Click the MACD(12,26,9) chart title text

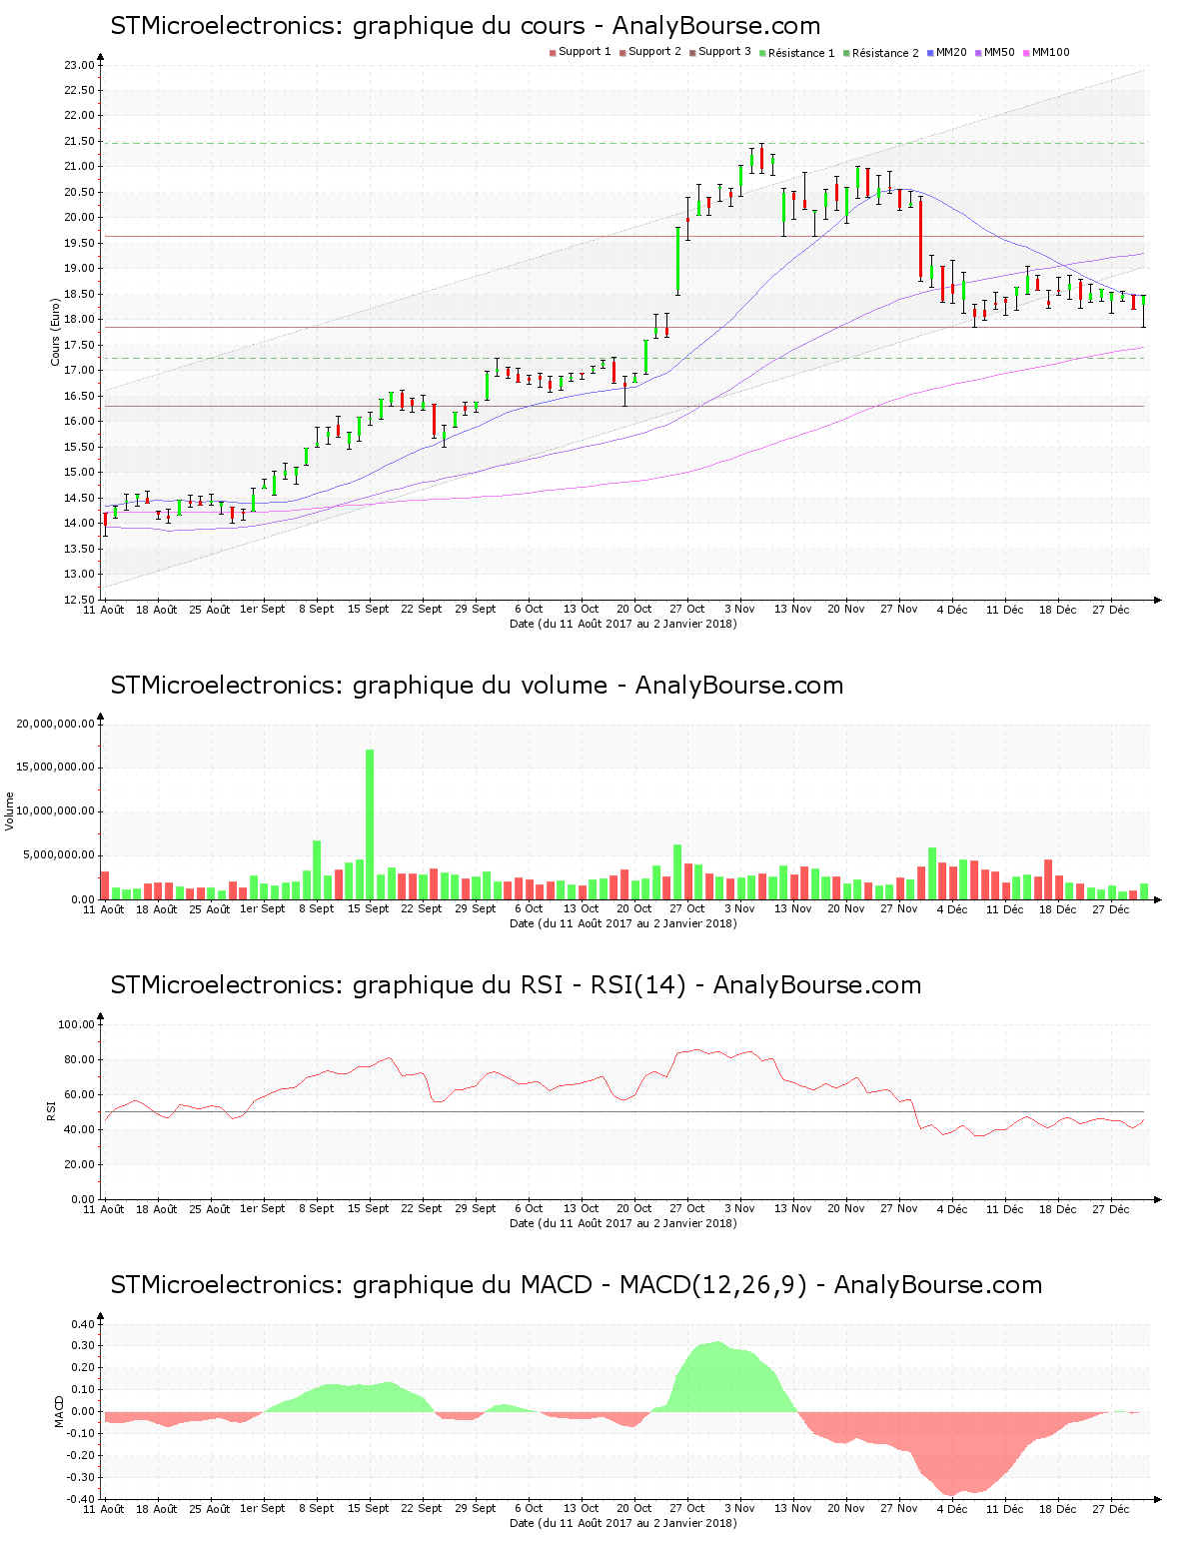click(x=577, y=1285)
